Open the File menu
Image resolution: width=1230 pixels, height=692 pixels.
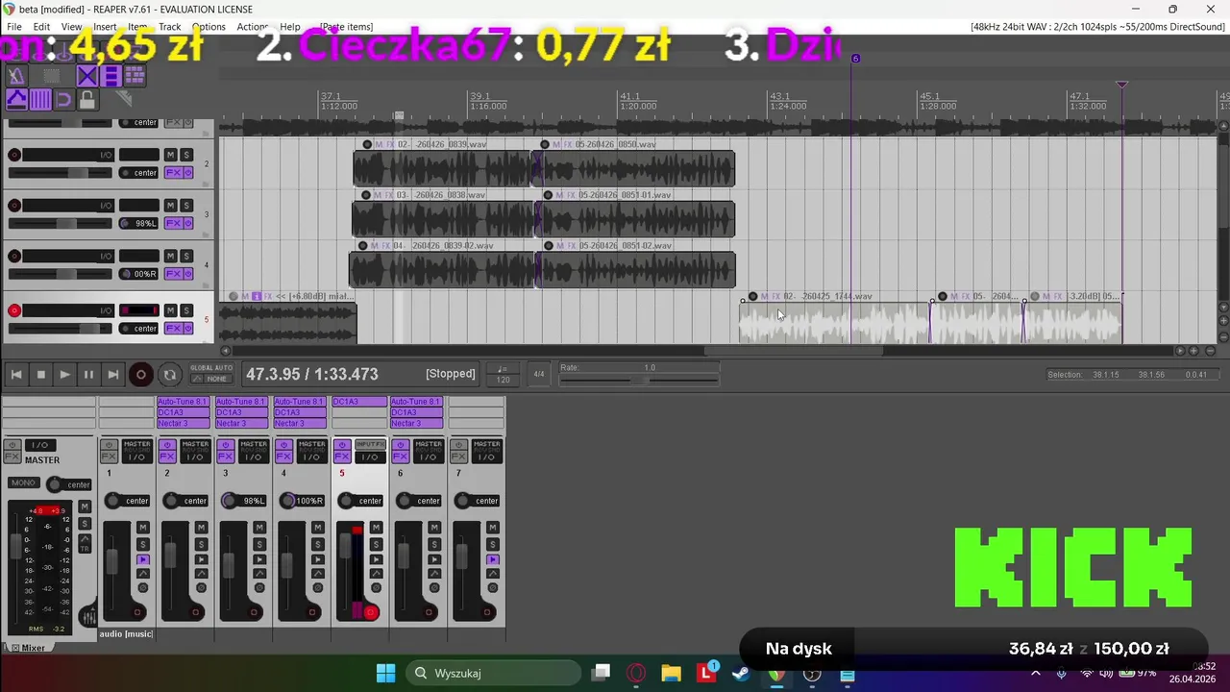coord(14,27)
